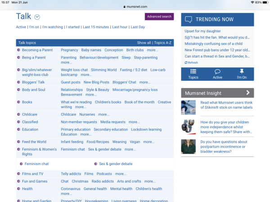This screenshot has height=202, width=270.
Task: Expand the Classified bullet icon
Action: (18, 122)
